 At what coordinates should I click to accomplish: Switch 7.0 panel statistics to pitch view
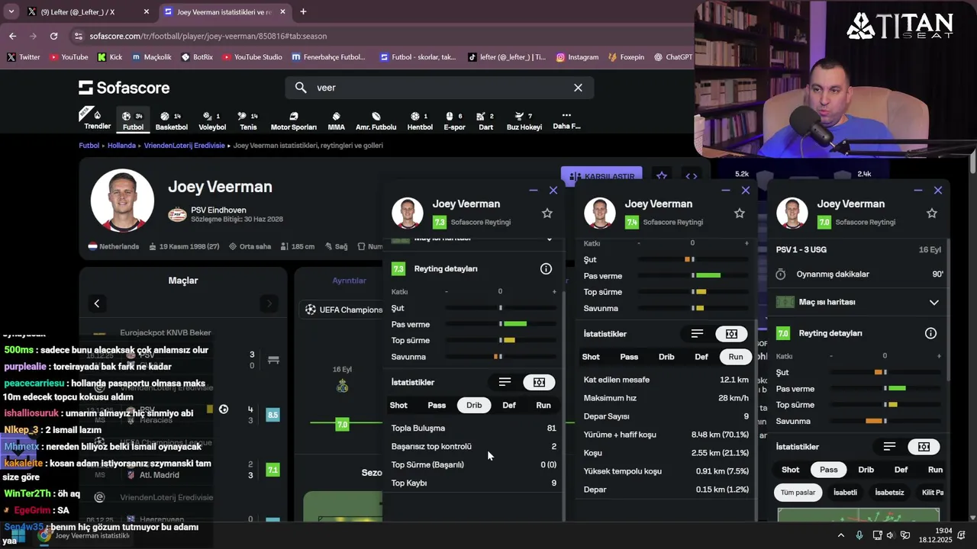[924, 447]
